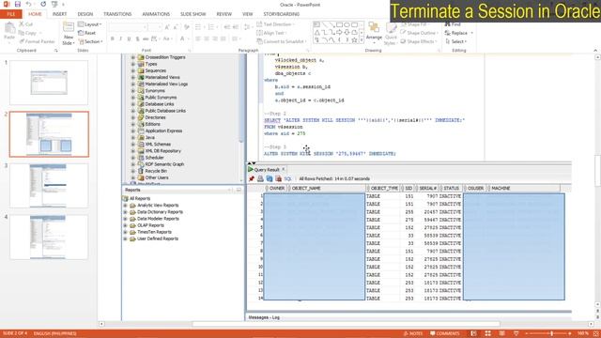Screen dimensions: 601x338
Task: Save the presentation from Quick Access Toolbar
Action: [17, 4]
